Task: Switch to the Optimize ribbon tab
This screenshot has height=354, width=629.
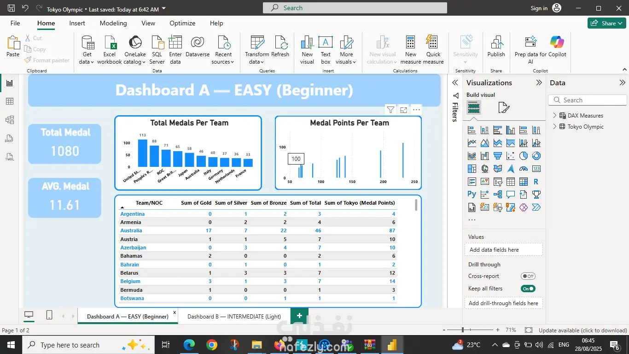Action: pos(182,23)
